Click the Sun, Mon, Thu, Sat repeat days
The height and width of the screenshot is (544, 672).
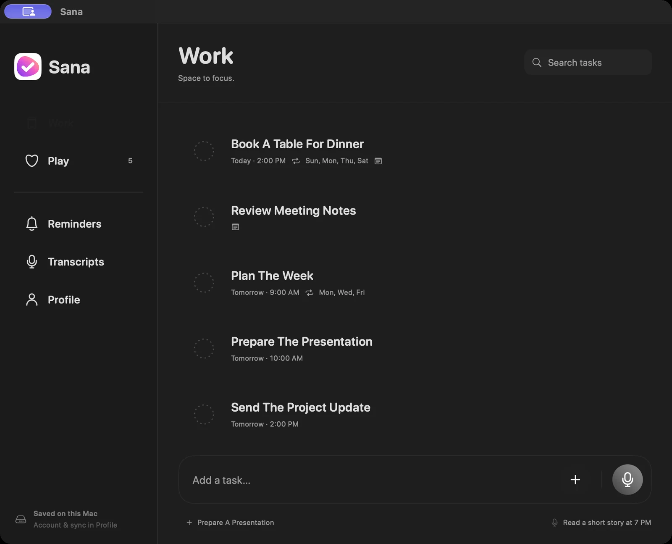tap(336, 161)
